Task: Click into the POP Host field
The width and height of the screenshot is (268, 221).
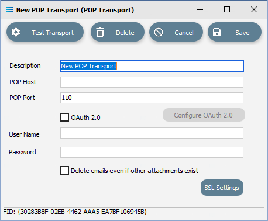Action: coord(152,82)
